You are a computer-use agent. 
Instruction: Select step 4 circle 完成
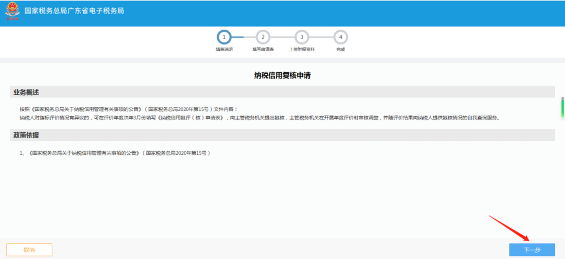click(x=341, y=37)
